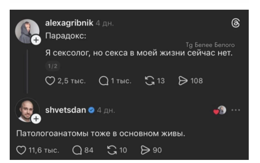Click shvetsdan's blue verified badge
This screenshot has height=163, width=260.
(91, 110)
